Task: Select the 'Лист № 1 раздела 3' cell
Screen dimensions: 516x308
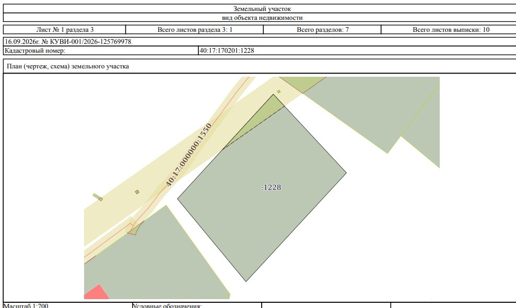Action: click(x=65, y=30)
